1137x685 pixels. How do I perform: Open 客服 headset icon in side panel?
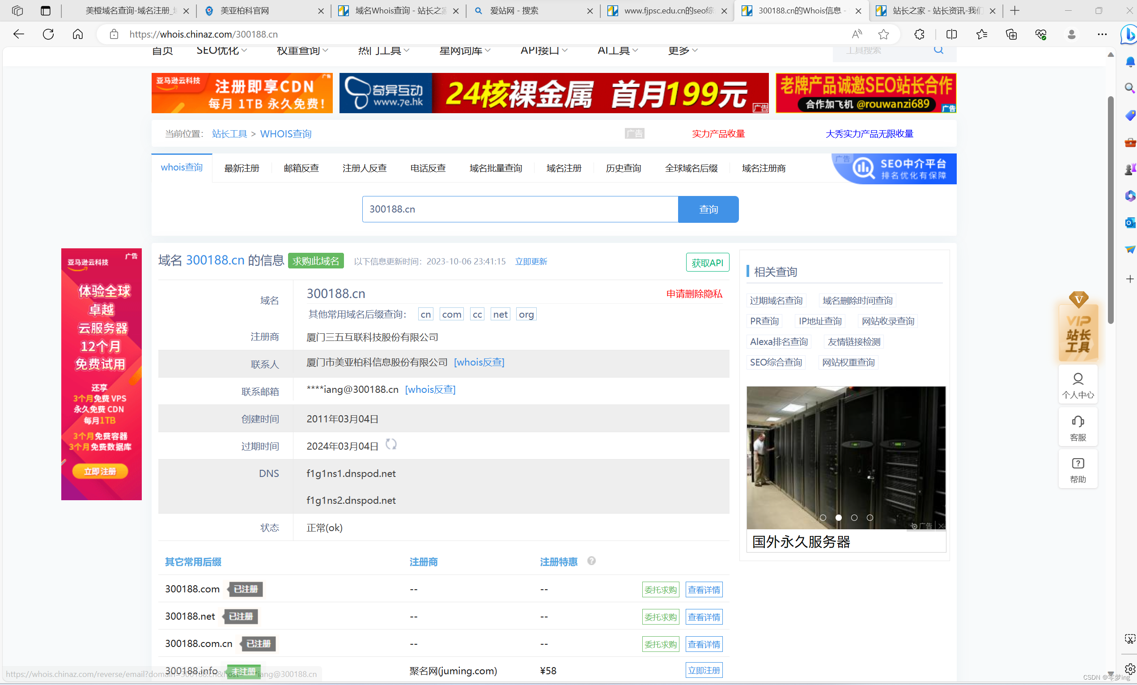[x=1078, y=421]
